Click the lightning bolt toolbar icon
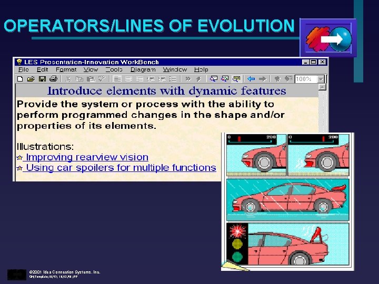The width and height of the screenshot is (379, 284). (x=198, y=79)
